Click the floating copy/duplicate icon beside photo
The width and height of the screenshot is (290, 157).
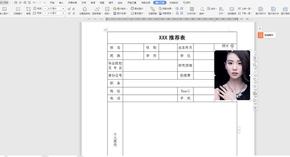coord(255,94)
